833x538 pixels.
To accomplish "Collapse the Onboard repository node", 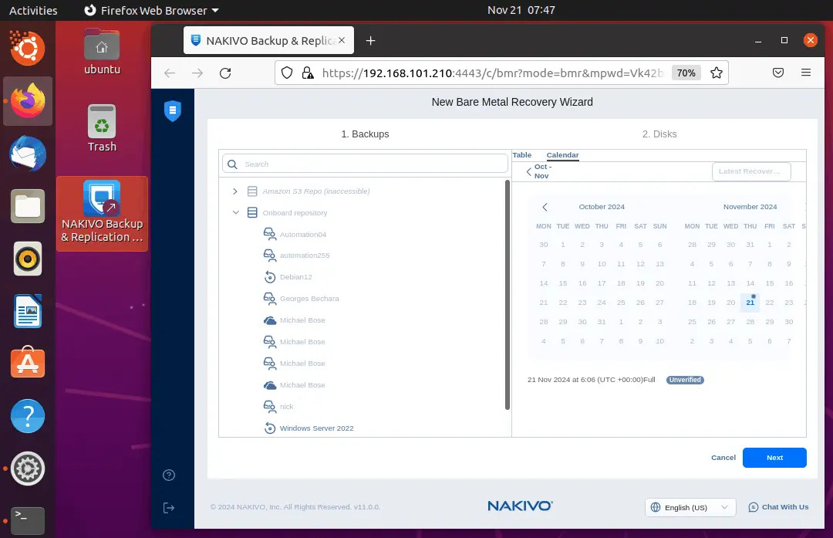I will click(x=235, y=212).
